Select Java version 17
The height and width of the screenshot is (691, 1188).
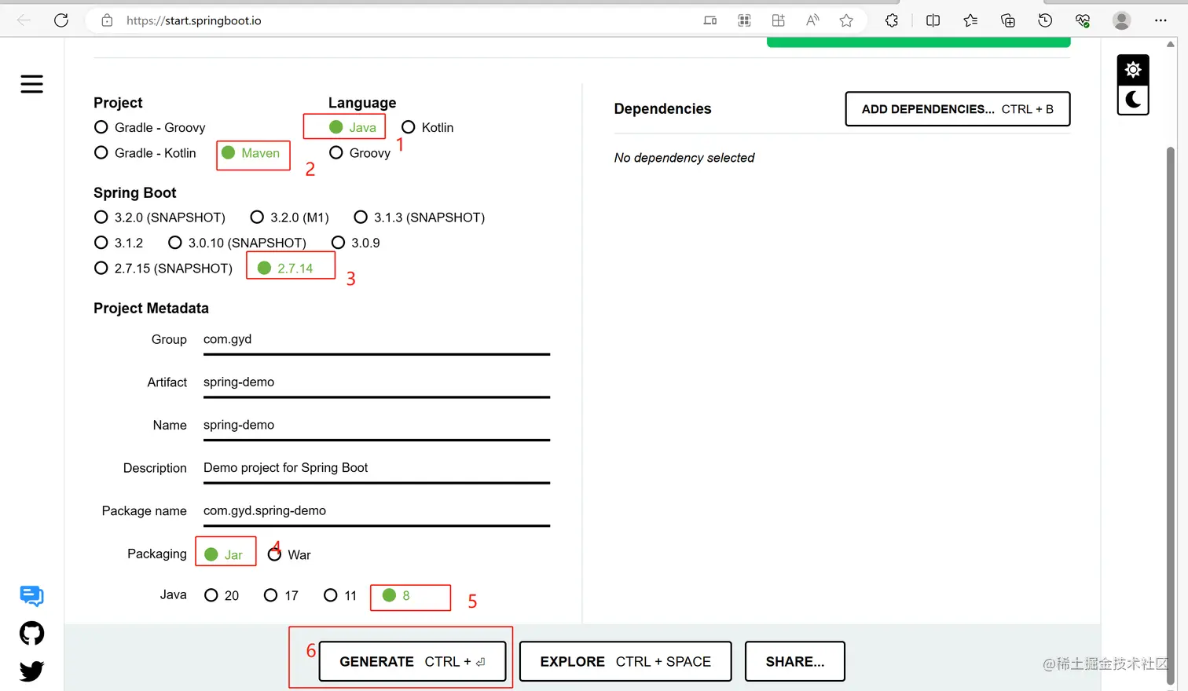[x=281, y=595]
